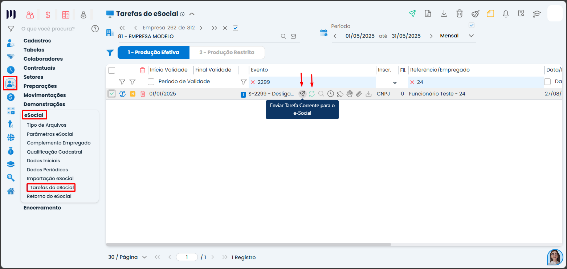Click the red trash icon in the 01/01/2025 row
Viewport: 567px width, 269px height.
pyautogui.click(x=143, y=94)
